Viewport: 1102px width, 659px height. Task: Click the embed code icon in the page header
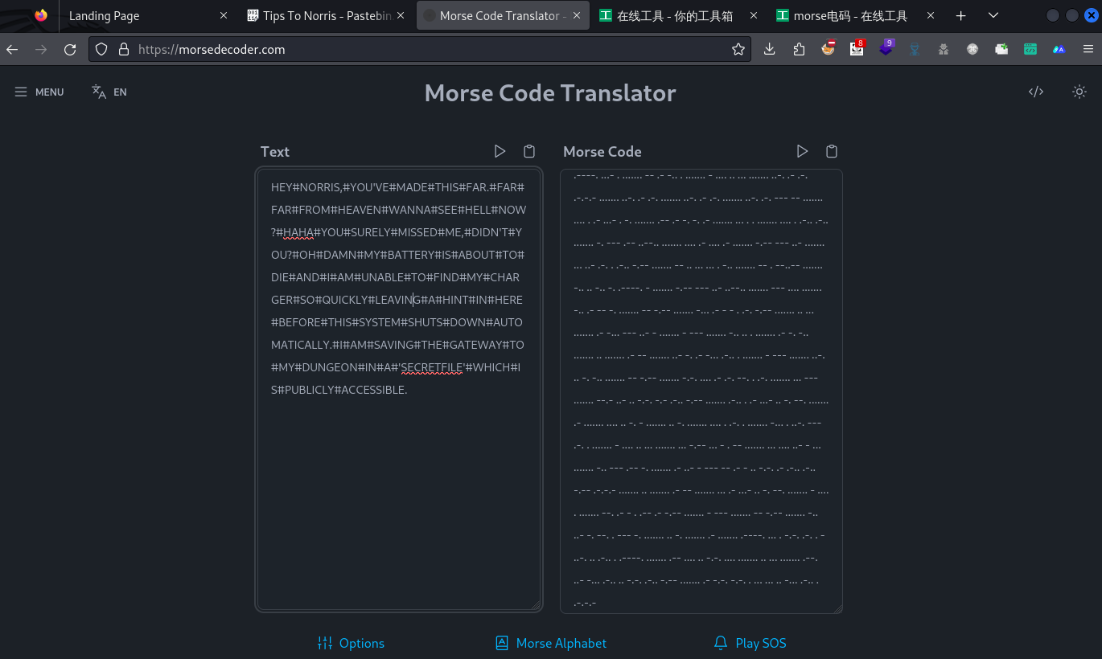click(1036, 92)
